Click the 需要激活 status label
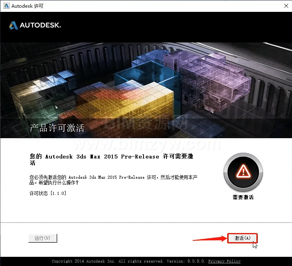 [243, 197]
